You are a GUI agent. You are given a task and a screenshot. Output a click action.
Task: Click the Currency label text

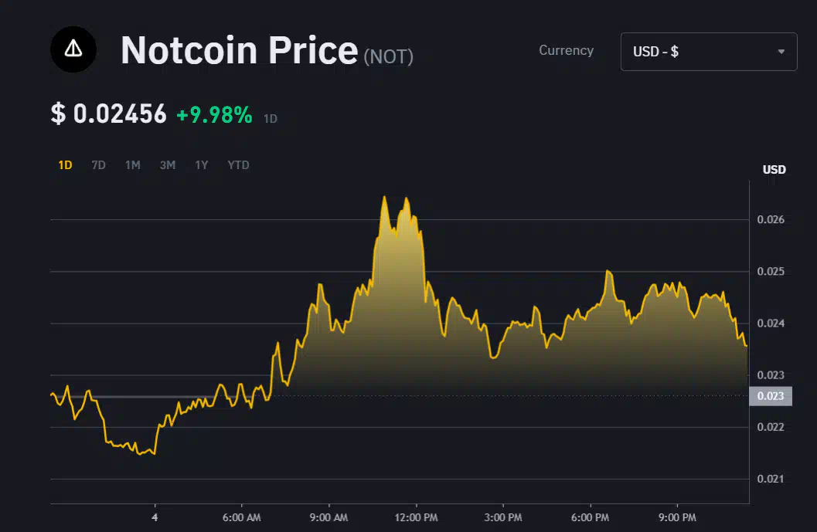(x=566, y=50)
